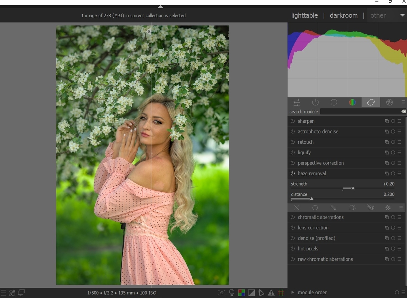Toggle focus peaking mode icon
407x298 pixels.
pos(222,293)
